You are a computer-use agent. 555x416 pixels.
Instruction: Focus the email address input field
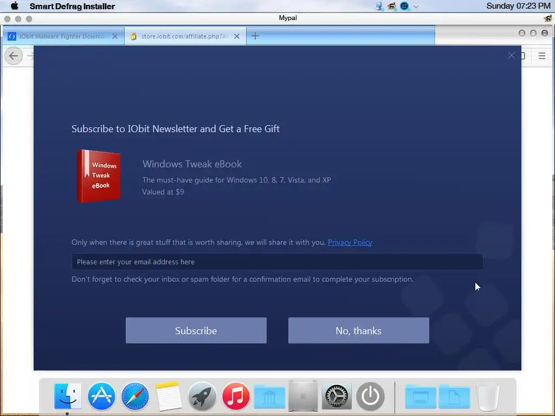pyautogui.click(x=277, y=262)
